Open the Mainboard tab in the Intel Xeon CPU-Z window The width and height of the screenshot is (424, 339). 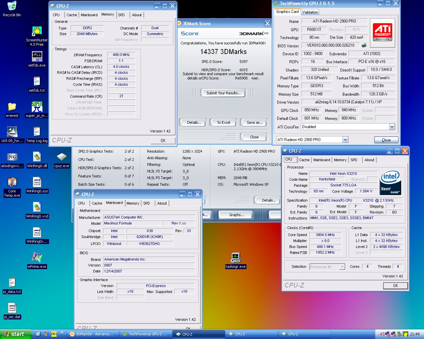coord(322,160)
